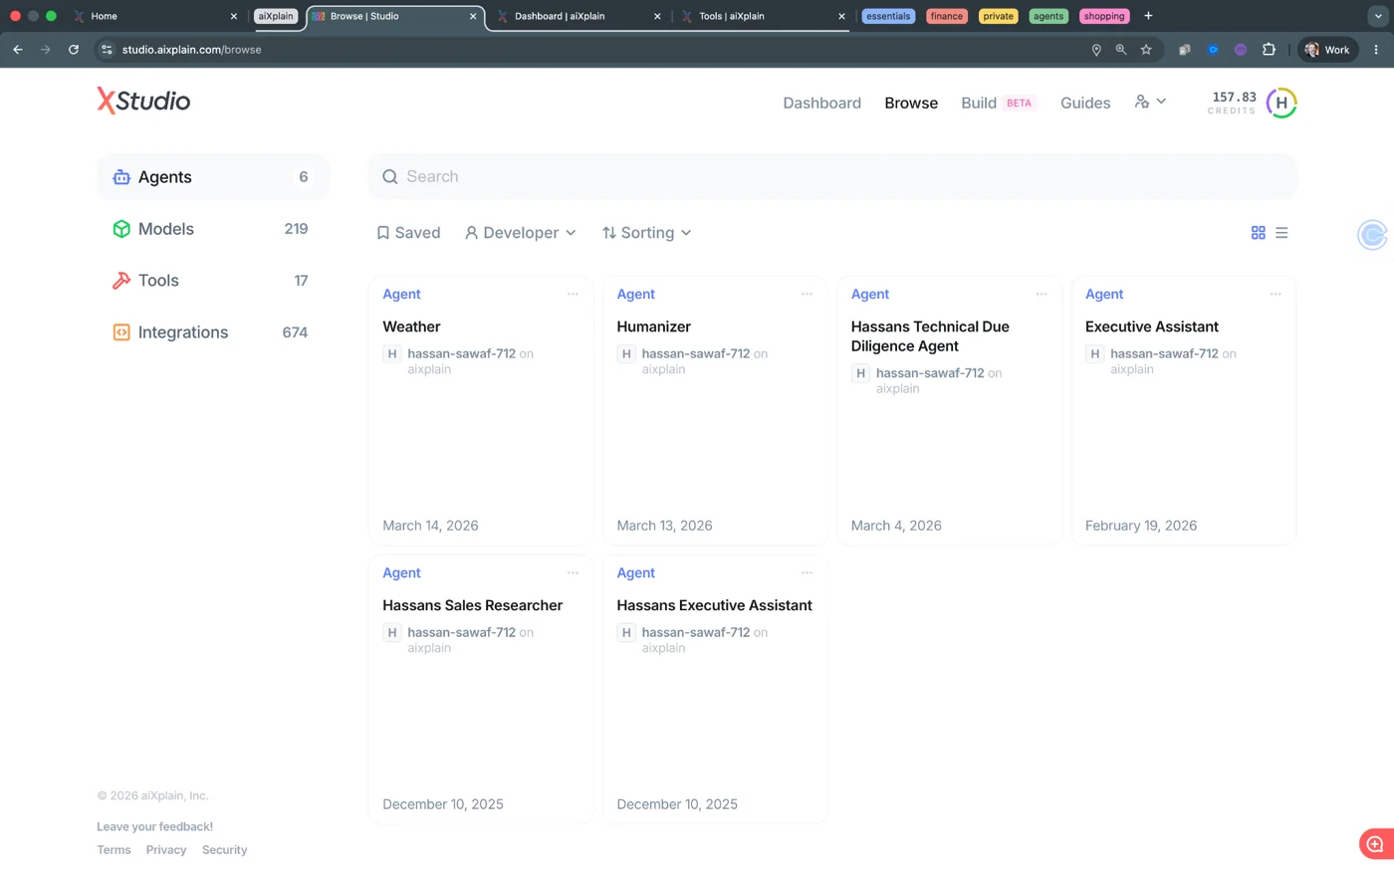Click the Search input field
The image size is (1394, 875).
(x=832, y=176)
